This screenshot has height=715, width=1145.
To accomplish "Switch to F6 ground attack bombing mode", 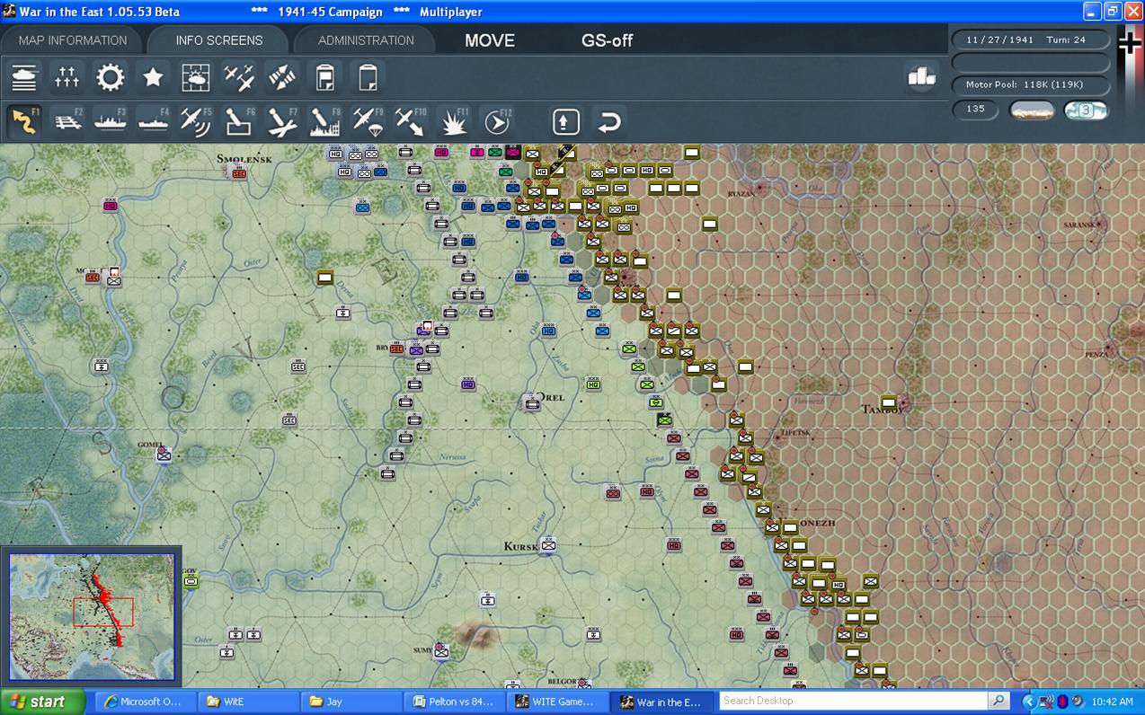I will pos(239,121).
